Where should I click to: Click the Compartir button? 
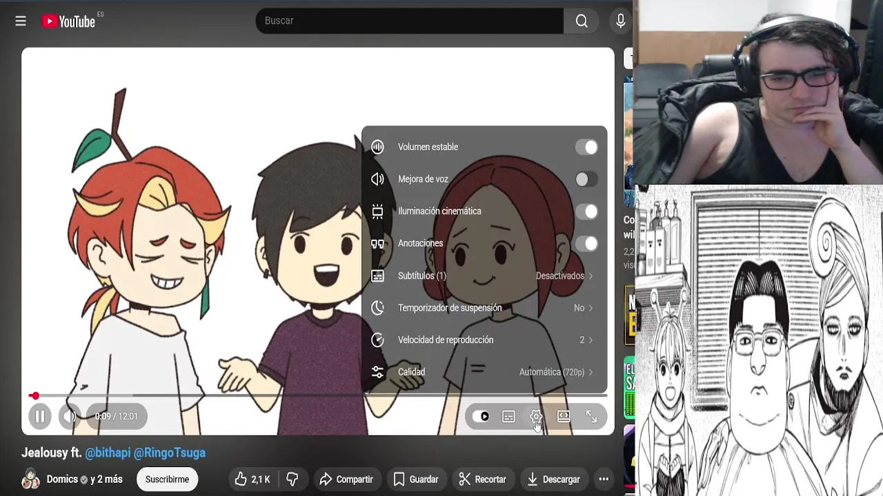click(346, 479)
